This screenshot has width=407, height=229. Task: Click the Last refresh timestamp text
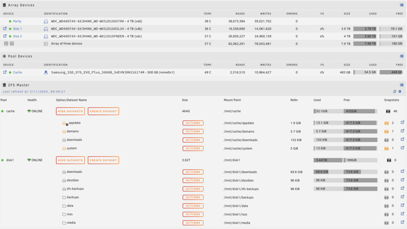(x=34, y=92)
